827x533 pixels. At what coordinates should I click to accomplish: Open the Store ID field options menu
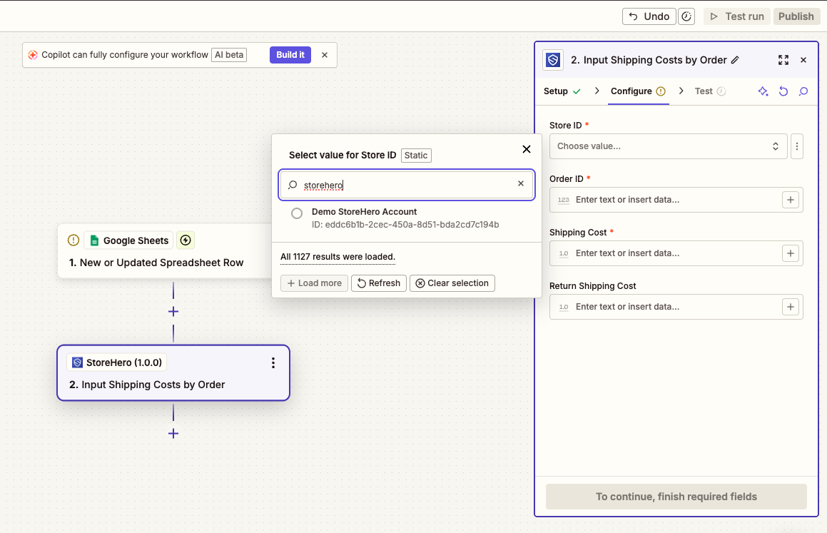tap(797, 146)
